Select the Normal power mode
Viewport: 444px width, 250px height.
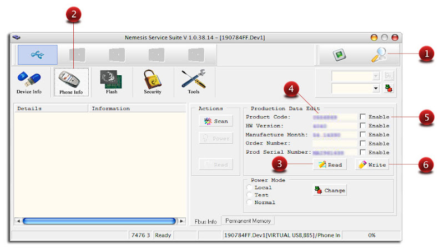[x=249, y=202]
